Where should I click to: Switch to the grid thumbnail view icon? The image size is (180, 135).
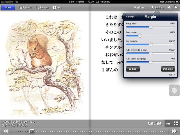click(x=176, y=124)
